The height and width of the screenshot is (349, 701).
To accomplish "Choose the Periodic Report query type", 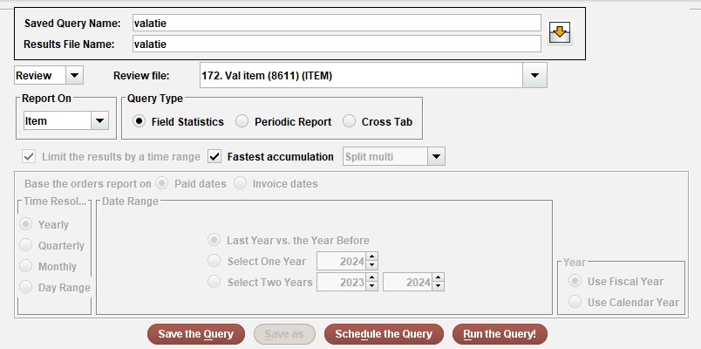I will pyautogui.click(x=242, y=121).
